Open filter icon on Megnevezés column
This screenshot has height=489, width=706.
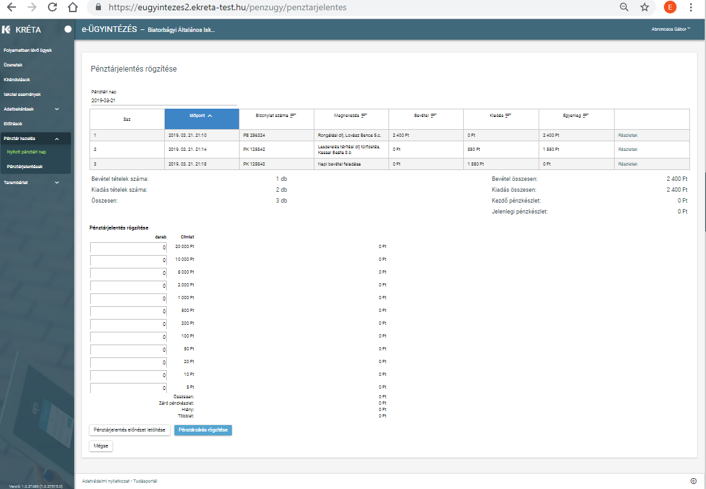click(x=364, y=116)
